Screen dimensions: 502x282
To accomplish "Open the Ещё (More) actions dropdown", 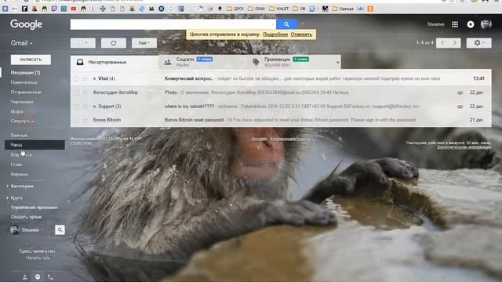I will point(144,43).
